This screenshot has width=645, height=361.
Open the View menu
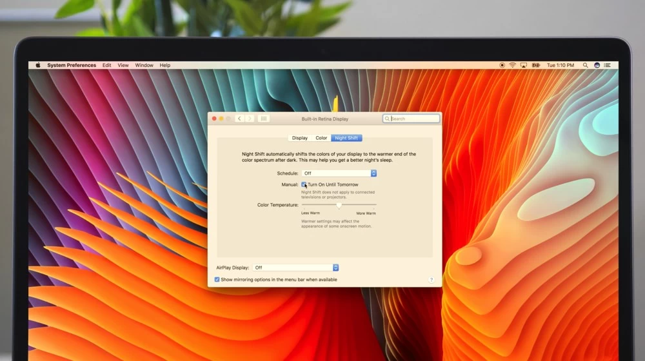tap(123, 65)
